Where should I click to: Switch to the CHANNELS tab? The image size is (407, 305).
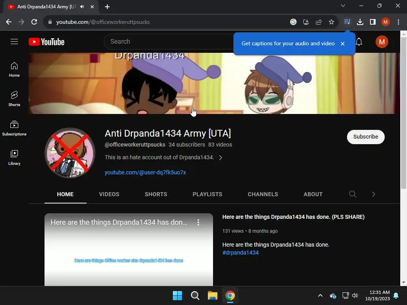[x=263, y=194]
